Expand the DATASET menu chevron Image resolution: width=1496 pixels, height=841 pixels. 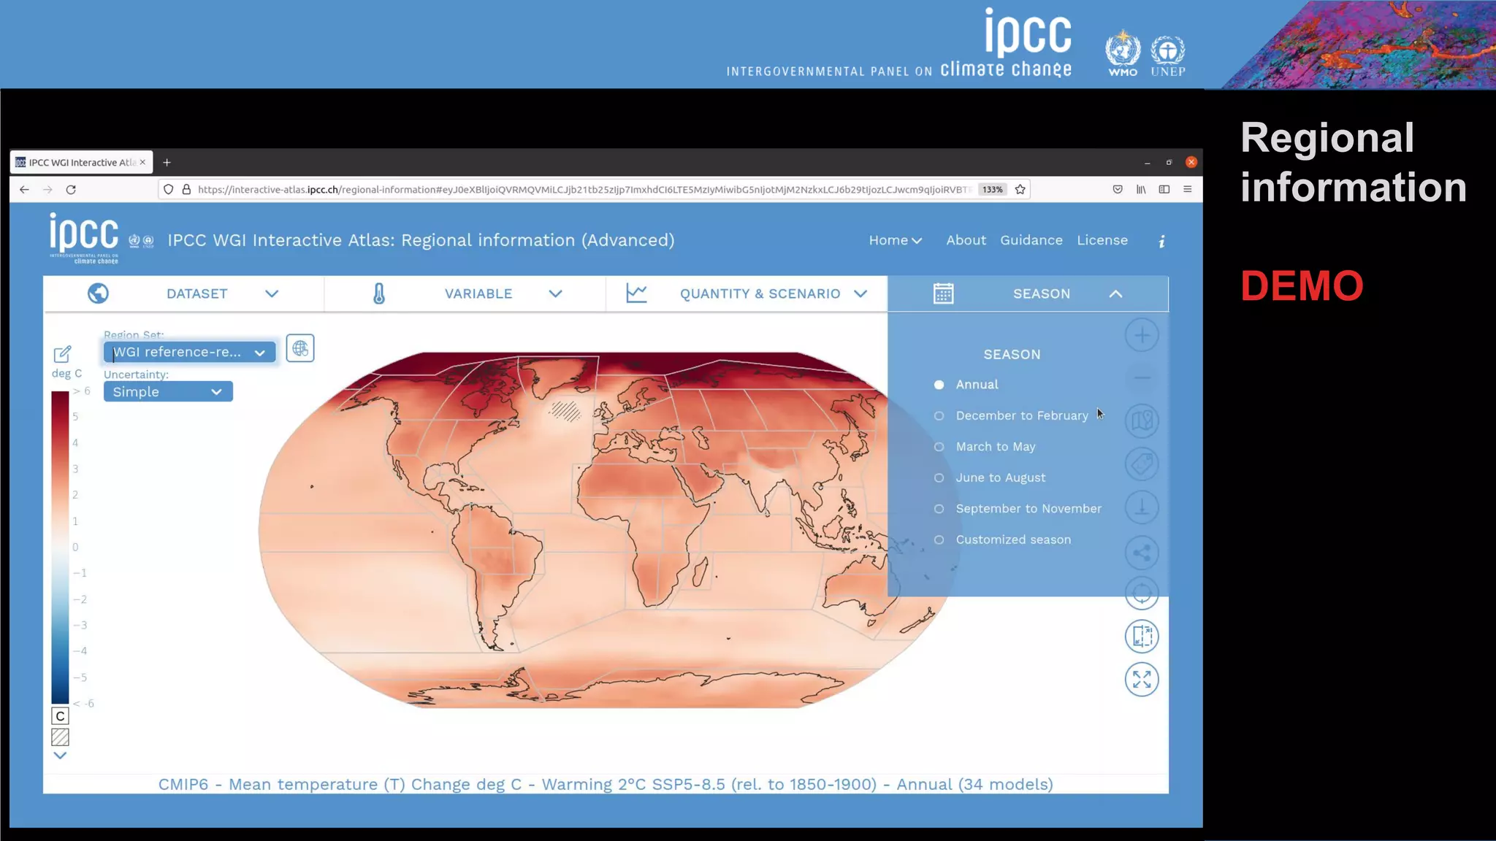[272, 293]
